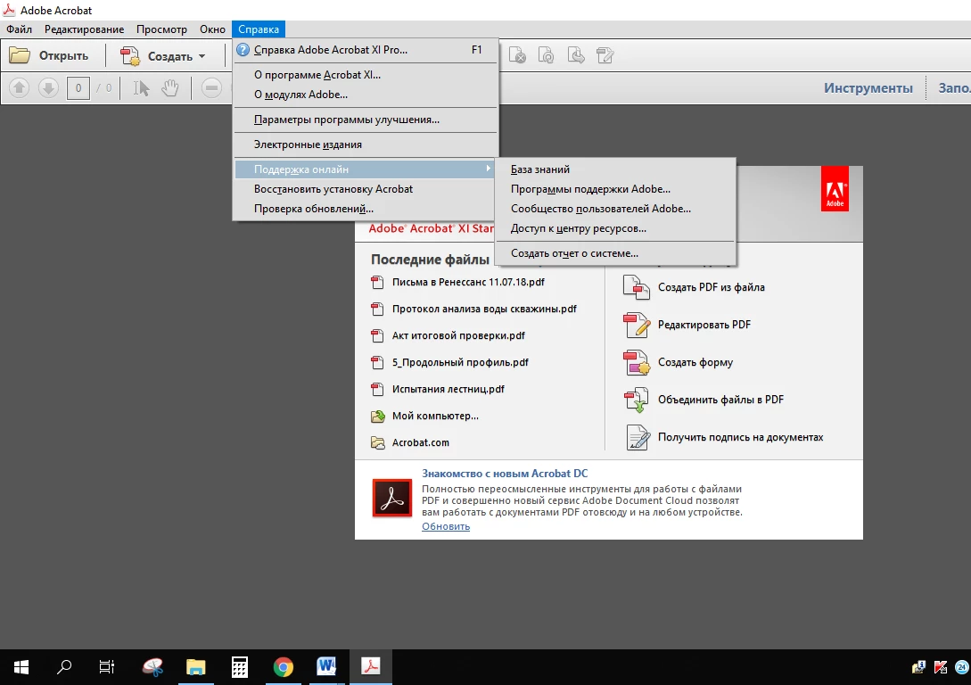Image resolution: width=971 pixels, height=685 pixels.
Task: Click the Создать PDF icon in the toolbar
Action: pos(130,55)
